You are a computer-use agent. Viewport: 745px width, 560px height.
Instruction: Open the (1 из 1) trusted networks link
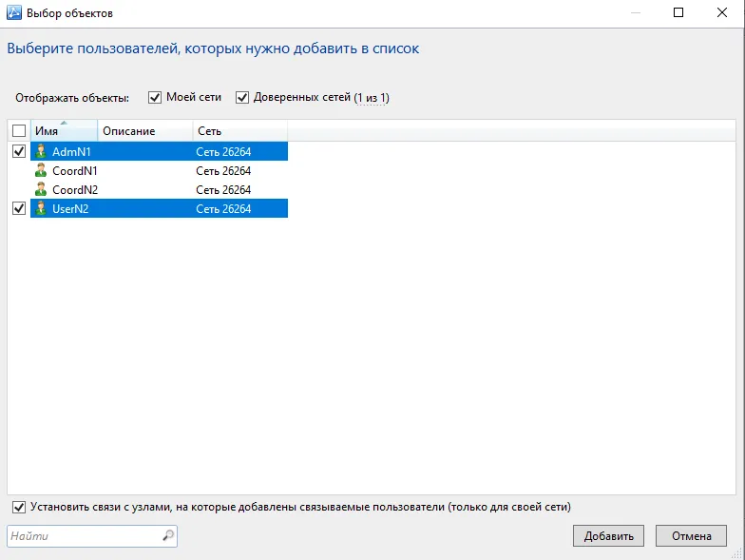click(x=372, y=98)
